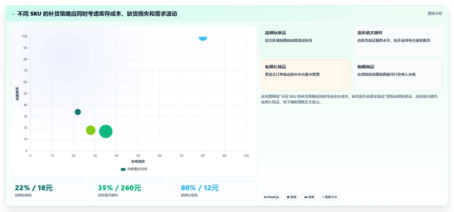The width and height of the screenshot is (454, 212).
Task: Click the Chart.js tag chip
Action: [271, 197]
